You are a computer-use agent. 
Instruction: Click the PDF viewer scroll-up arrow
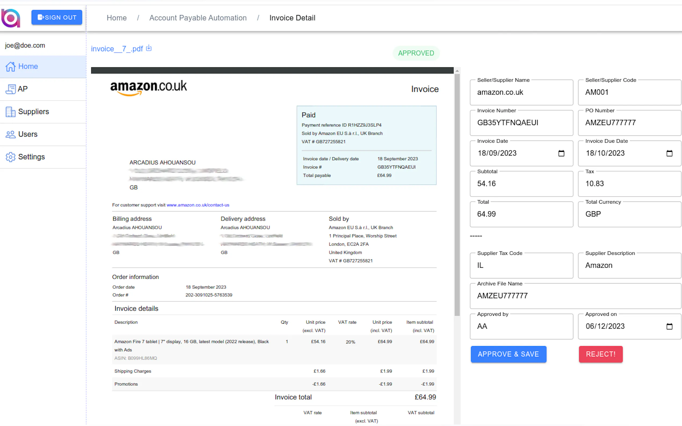tap(457, 71)
